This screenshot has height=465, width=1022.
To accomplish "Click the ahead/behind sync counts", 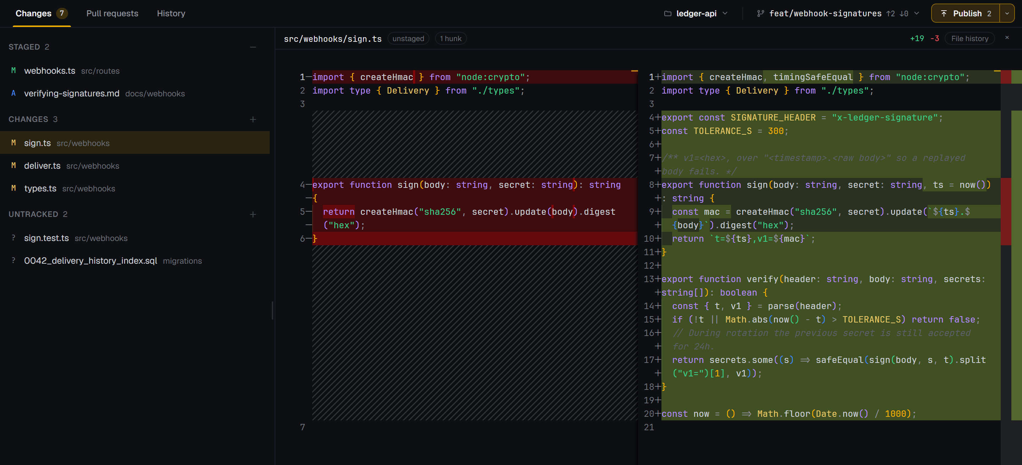I will click(x=897, y=13).
